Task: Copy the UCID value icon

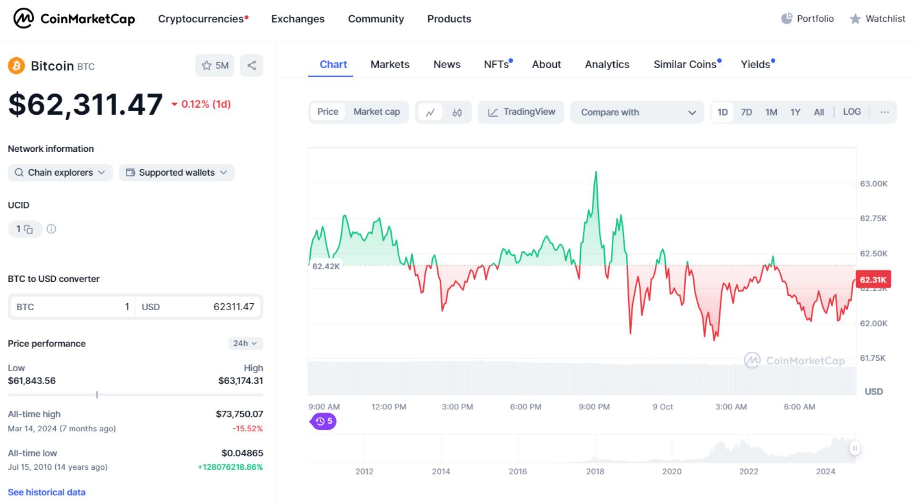Action: pos(28,229)
